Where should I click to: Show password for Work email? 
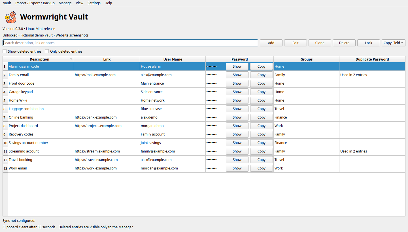point(237,168)
